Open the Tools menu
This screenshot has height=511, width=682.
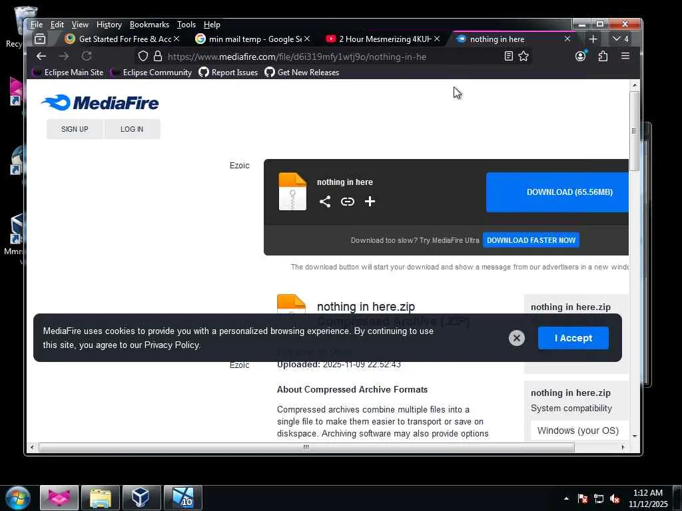(186, 25)
